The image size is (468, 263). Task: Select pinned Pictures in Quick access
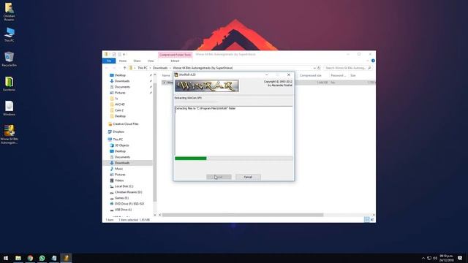pos(120,93)
